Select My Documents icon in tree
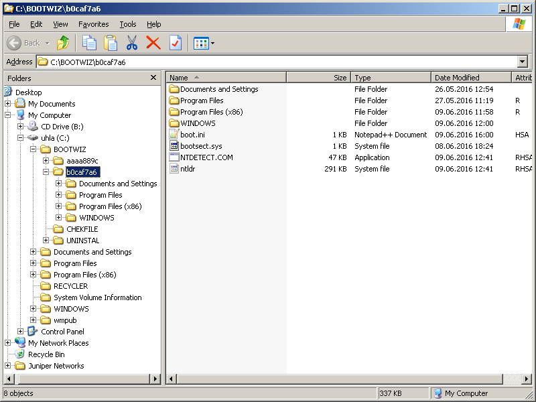The width and height of the screenshot is (536, 402). [x=20, y=103]
